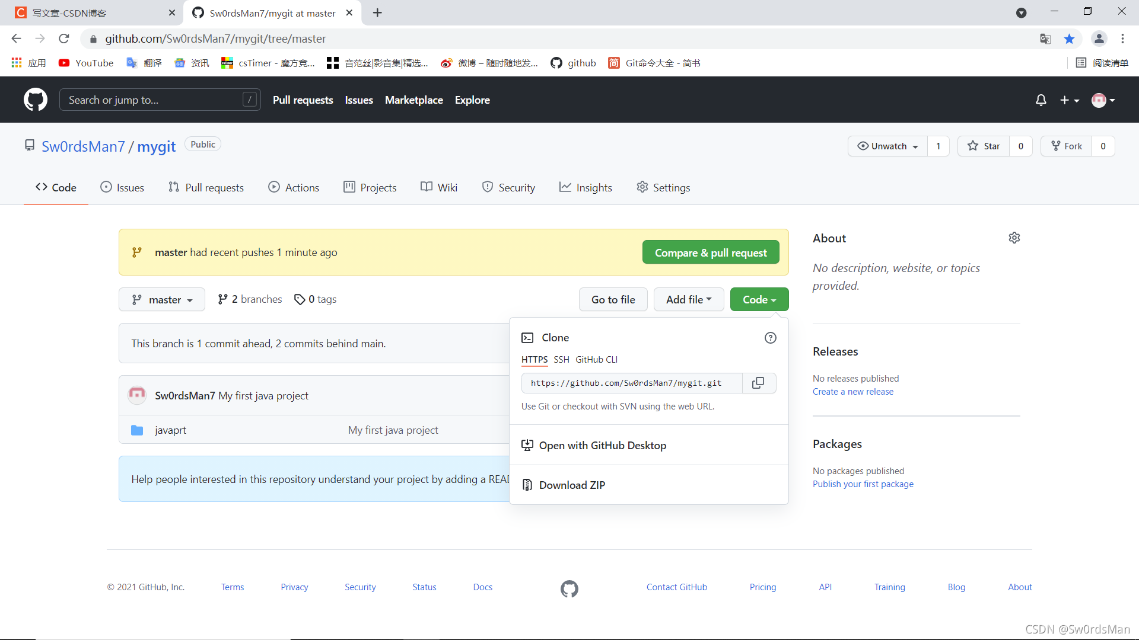Open the Explore header link
This screenshot has height=640, width=1139.
472,100
